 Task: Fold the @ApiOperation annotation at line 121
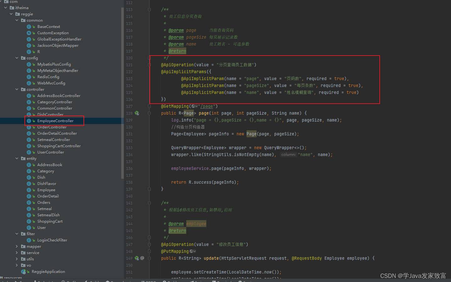149,65
